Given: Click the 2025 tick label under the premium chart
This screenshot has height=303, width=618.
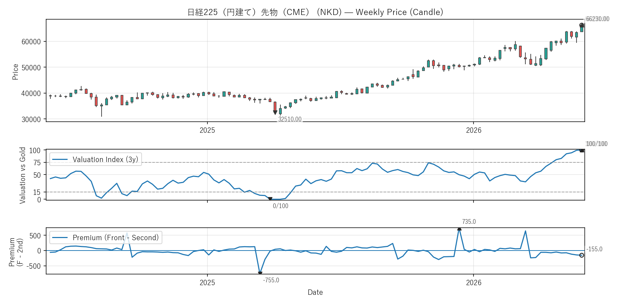Looking at the screenshot, I should tap(207, 283).
